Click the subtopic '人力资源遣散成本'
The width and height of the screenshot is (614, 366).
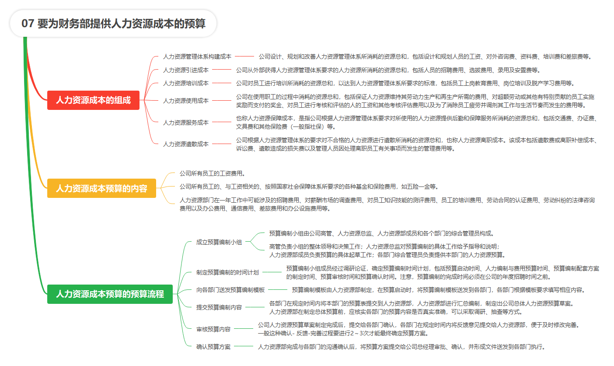coord(185,144)
